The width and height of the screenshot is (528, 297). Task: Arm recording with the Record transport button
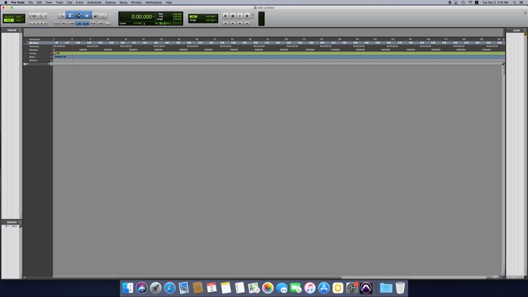tap(246, 16)
